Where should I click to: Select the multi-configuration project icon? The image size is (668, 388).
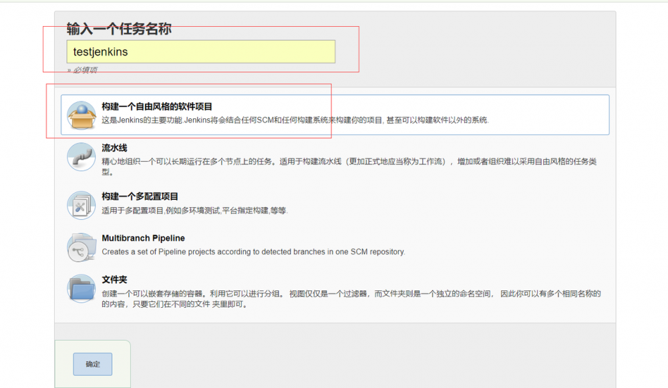[x=81, y=205]
